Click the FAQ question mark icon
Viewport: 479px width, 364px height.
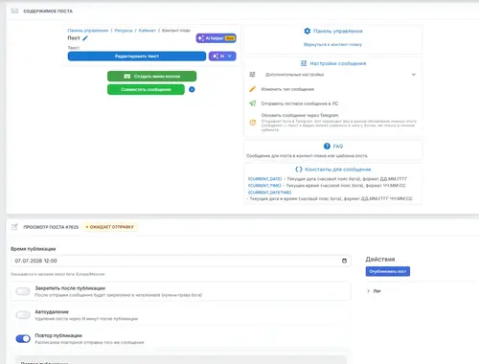[x=327, y=147]
